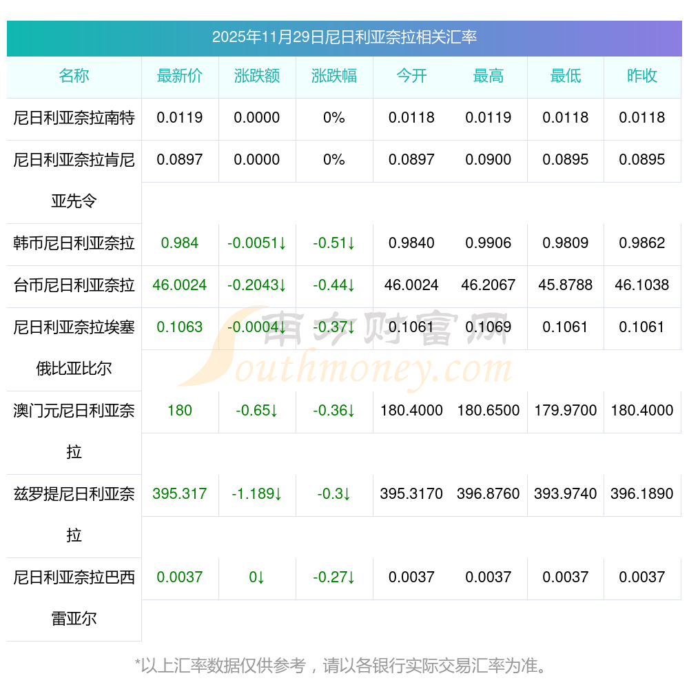Click the row name 尼日利亚奈拉肯尼亚先令
The width and height of the screenshot is (689, 687).
point(74,181)
